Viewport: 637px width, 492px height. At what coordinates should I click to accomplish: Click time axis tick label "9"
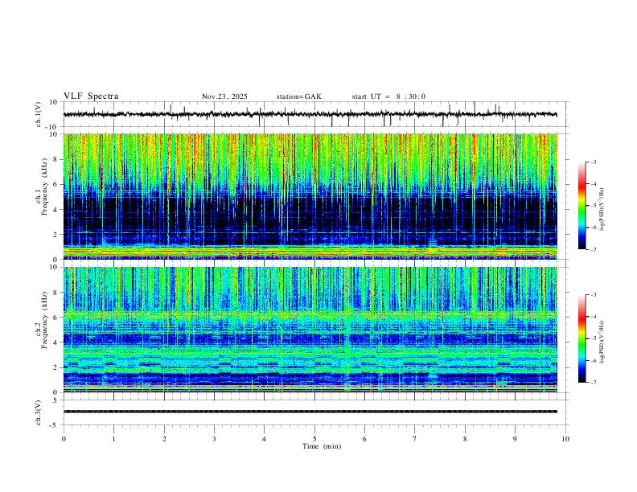point(515,439)
